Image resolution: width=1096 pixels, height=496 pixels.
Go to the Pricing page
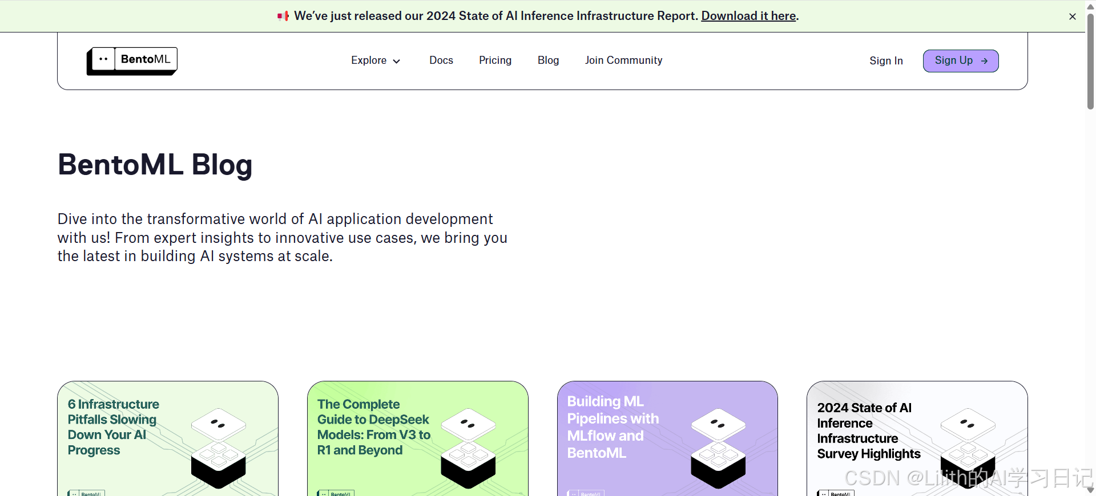(495, 60)
